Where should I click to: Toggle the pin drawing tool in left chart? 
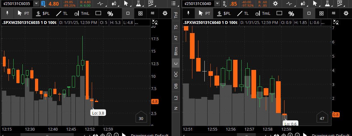point(7,14)
